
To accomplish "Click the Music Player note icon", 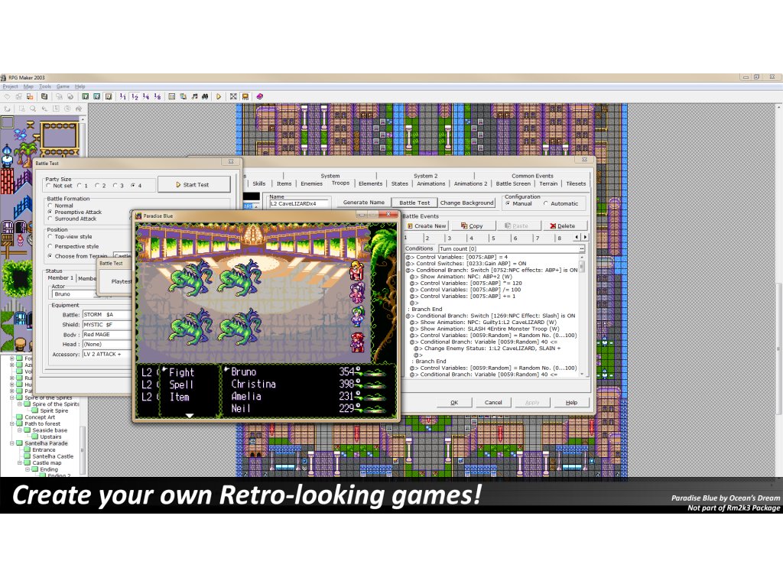I will [194, 96].
